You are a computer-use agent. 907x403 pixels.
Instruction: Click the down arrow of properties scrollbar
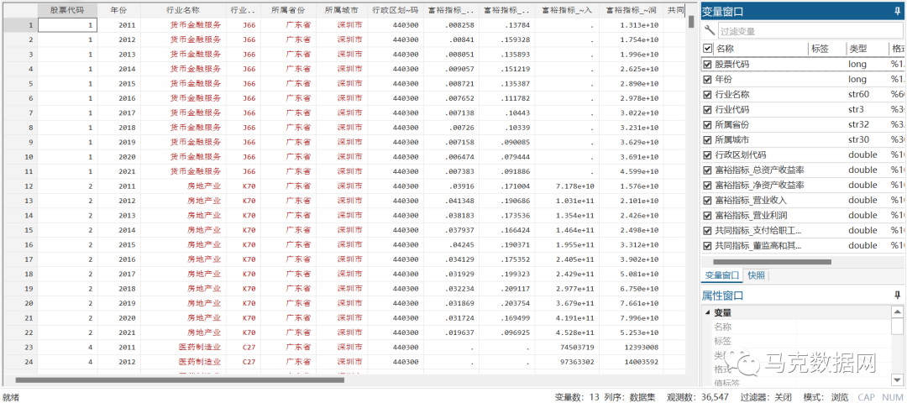[x=897, y=379]
